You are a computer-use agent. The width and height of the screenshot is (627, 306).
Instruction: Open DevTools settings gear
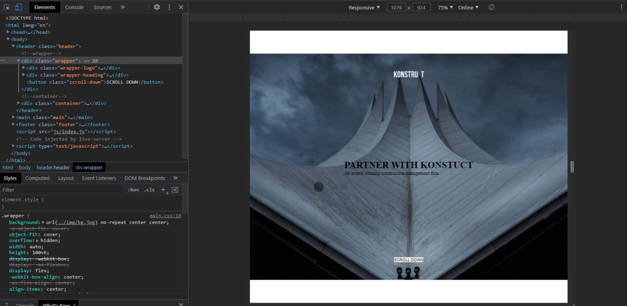pyautogui.click(x=157, y=7)
